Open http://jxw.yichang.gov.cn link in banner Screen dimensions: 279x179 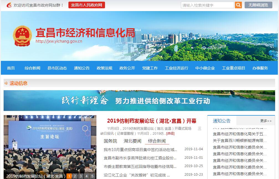click(x=59, y=41)
